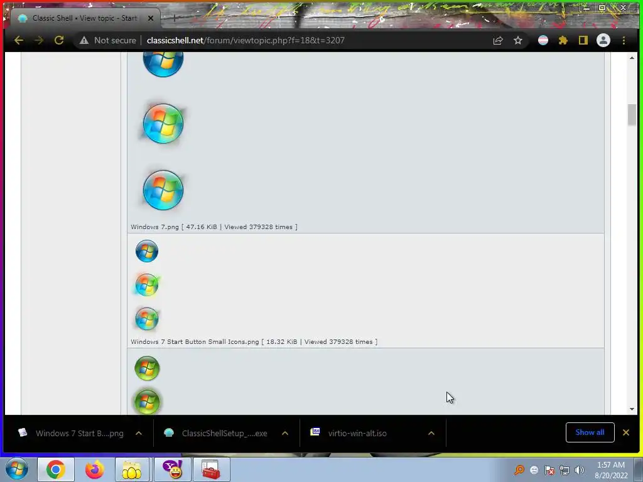Viewport: 643px width, 482px height.
Task: Open Action Center flag tray icon
Action: (549, 470)
